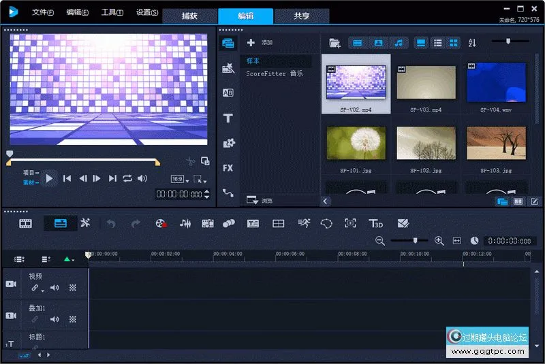The height and width of the screenshot is (364, 545).
Task: Toggle showing photos in library
Action: [377, 43]
